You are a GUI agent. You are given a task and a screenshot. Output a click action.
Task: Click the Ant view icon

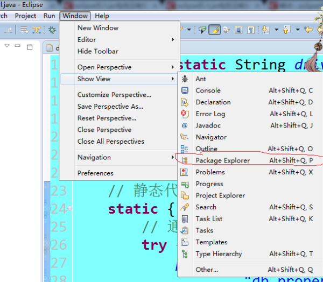(x=185, y=79)
